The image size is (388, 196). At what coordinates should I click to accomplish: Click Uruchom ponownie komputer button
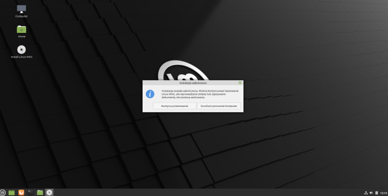point(219,106)
